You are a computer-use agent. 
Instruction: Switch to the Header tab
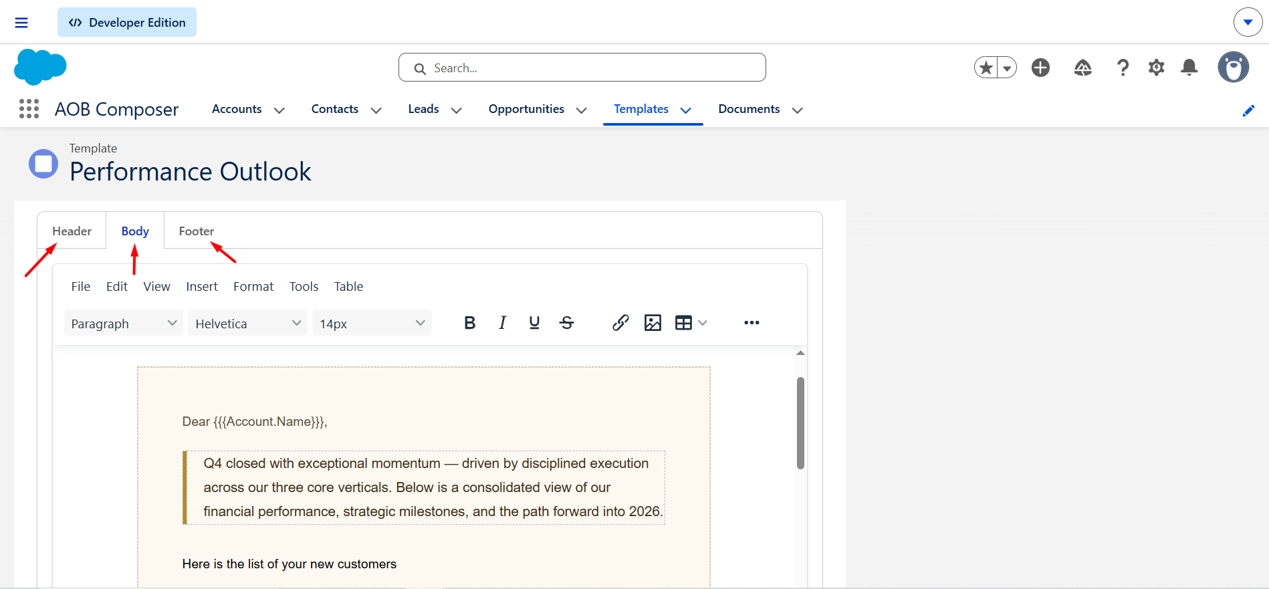pos(72,231)
